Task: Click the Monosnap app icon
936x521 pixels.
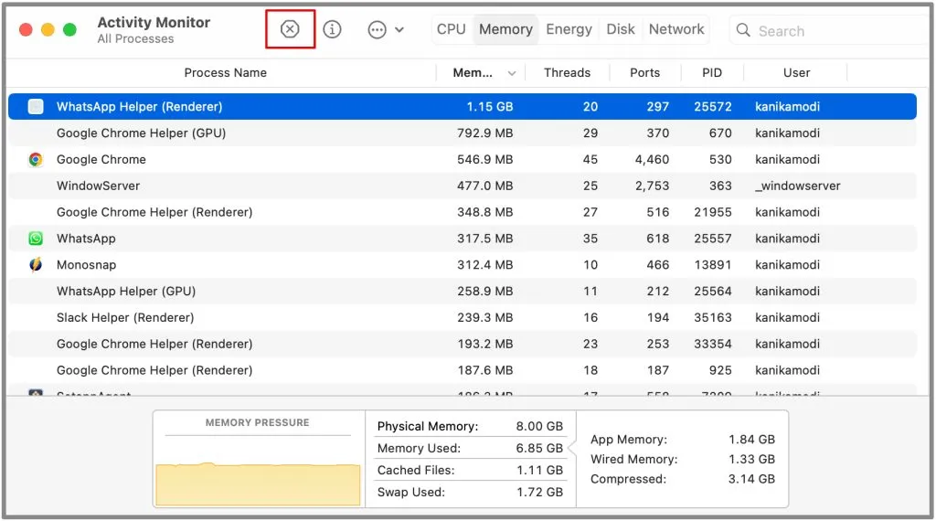Action: pyautogui.click(x=36, y=264)
